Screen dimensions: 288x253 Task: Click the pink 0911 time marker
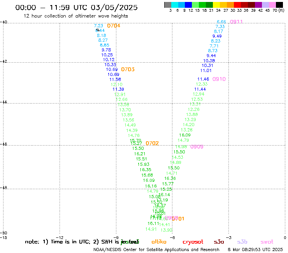(x=236, y=22)
